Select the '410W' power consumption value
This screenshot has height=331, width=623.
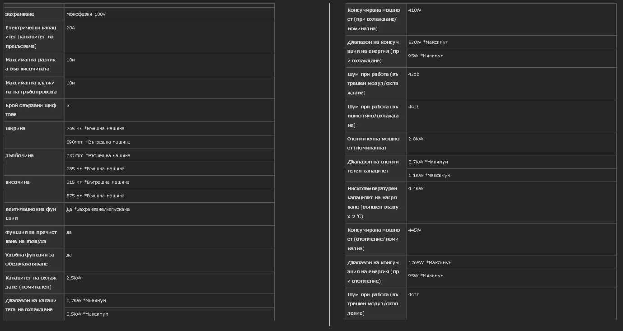414,10
